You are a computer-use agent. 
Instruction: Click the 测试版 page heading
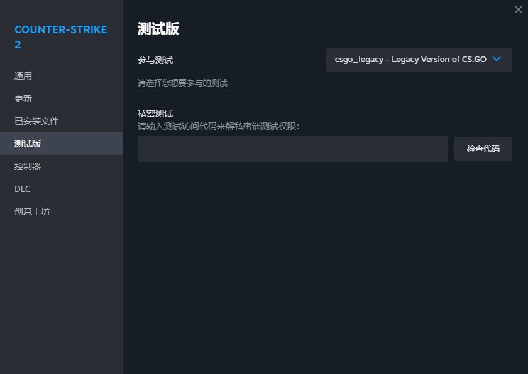point(158,29)
